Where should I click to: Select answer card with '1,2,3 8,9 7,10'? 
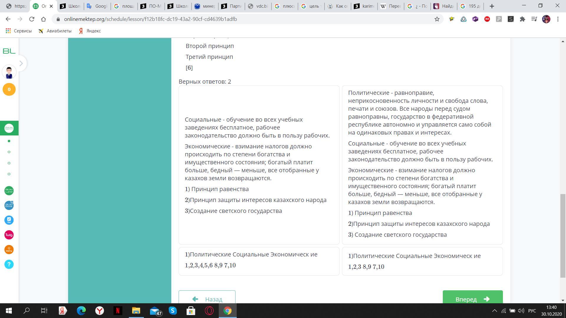[422, 261]
